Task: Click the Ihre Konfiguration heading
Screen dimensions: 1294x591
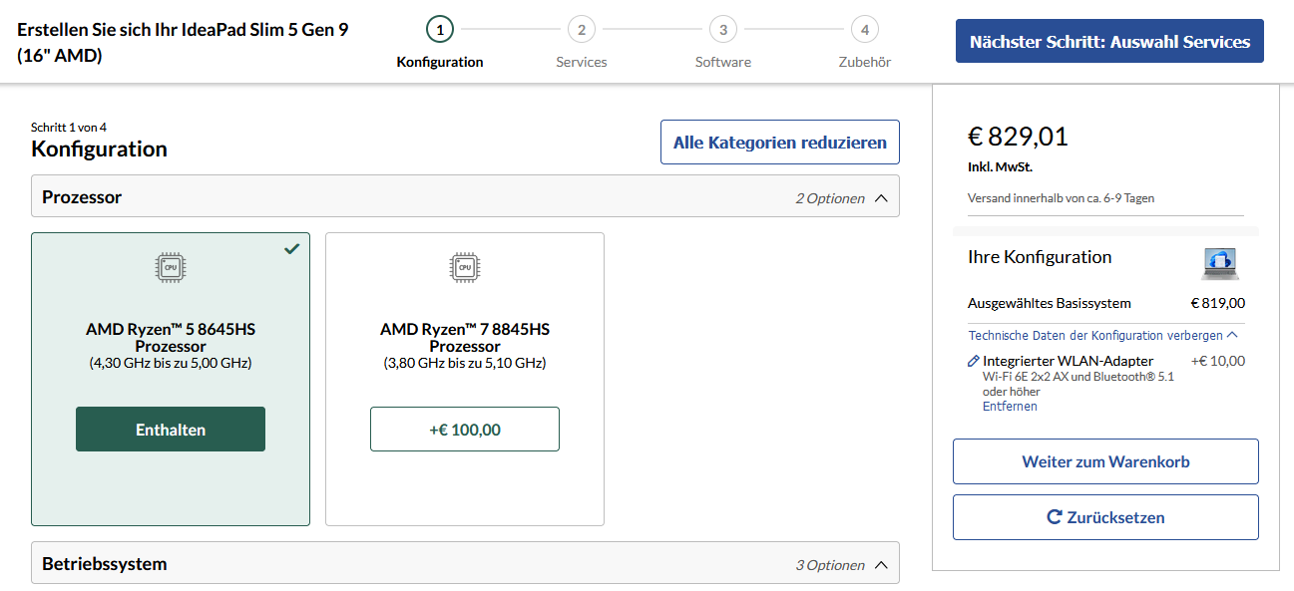Action: click(1040, 256)
